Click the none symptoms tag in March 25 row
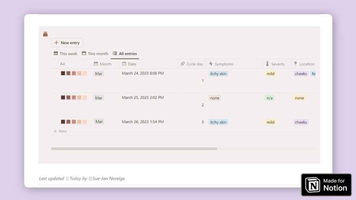356x200 pixels. point(215,98)
